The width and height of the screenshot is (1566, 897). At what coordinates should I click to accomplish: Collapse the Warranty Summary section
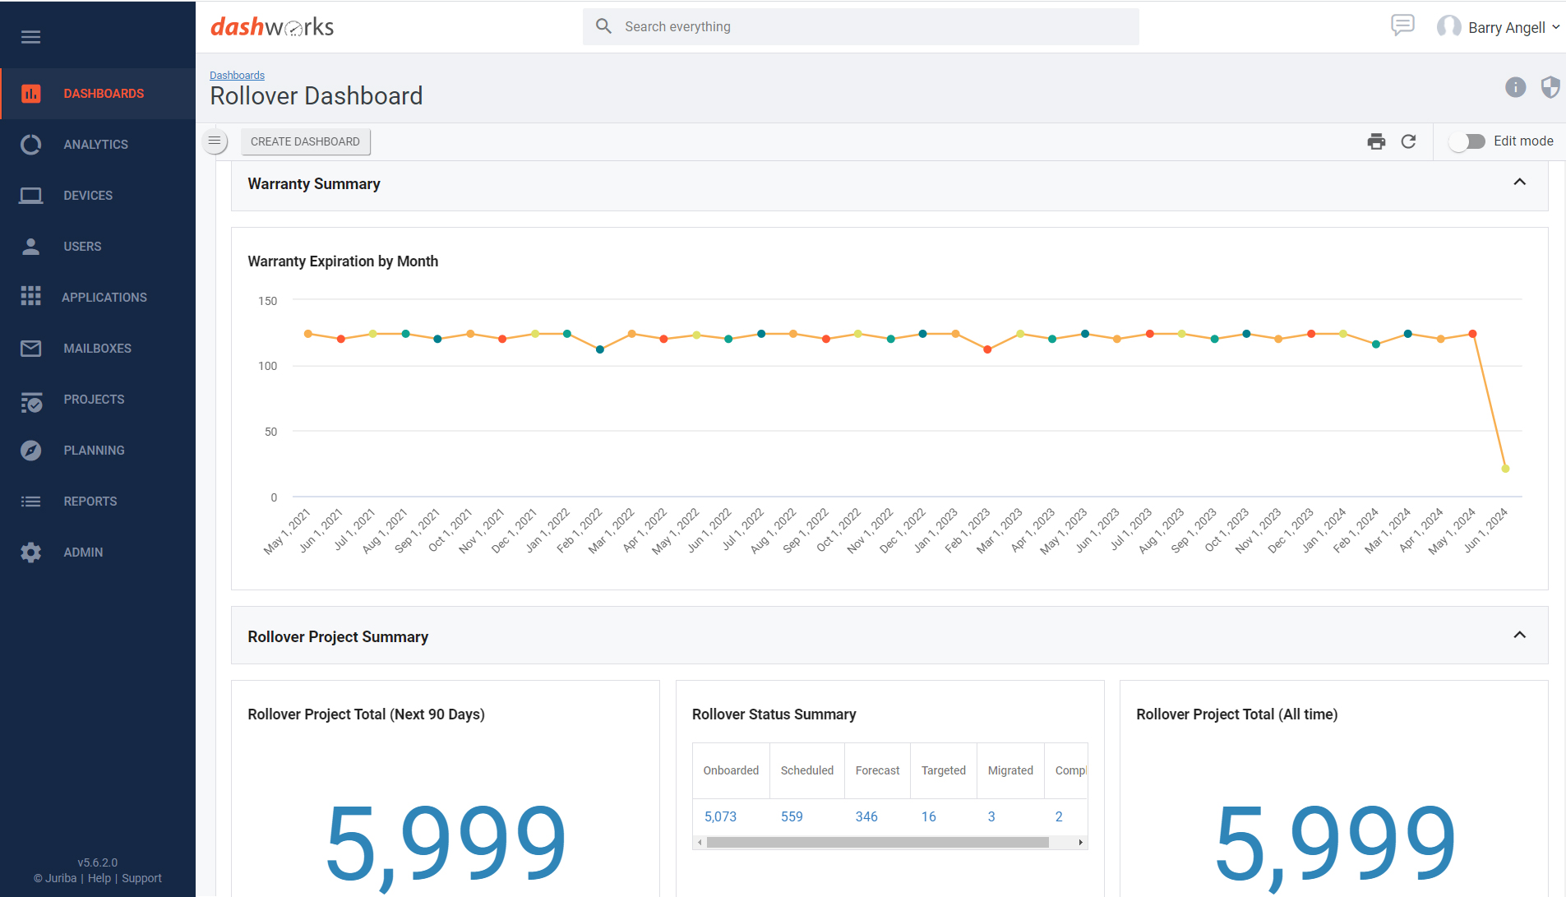tap(1519, 183)
